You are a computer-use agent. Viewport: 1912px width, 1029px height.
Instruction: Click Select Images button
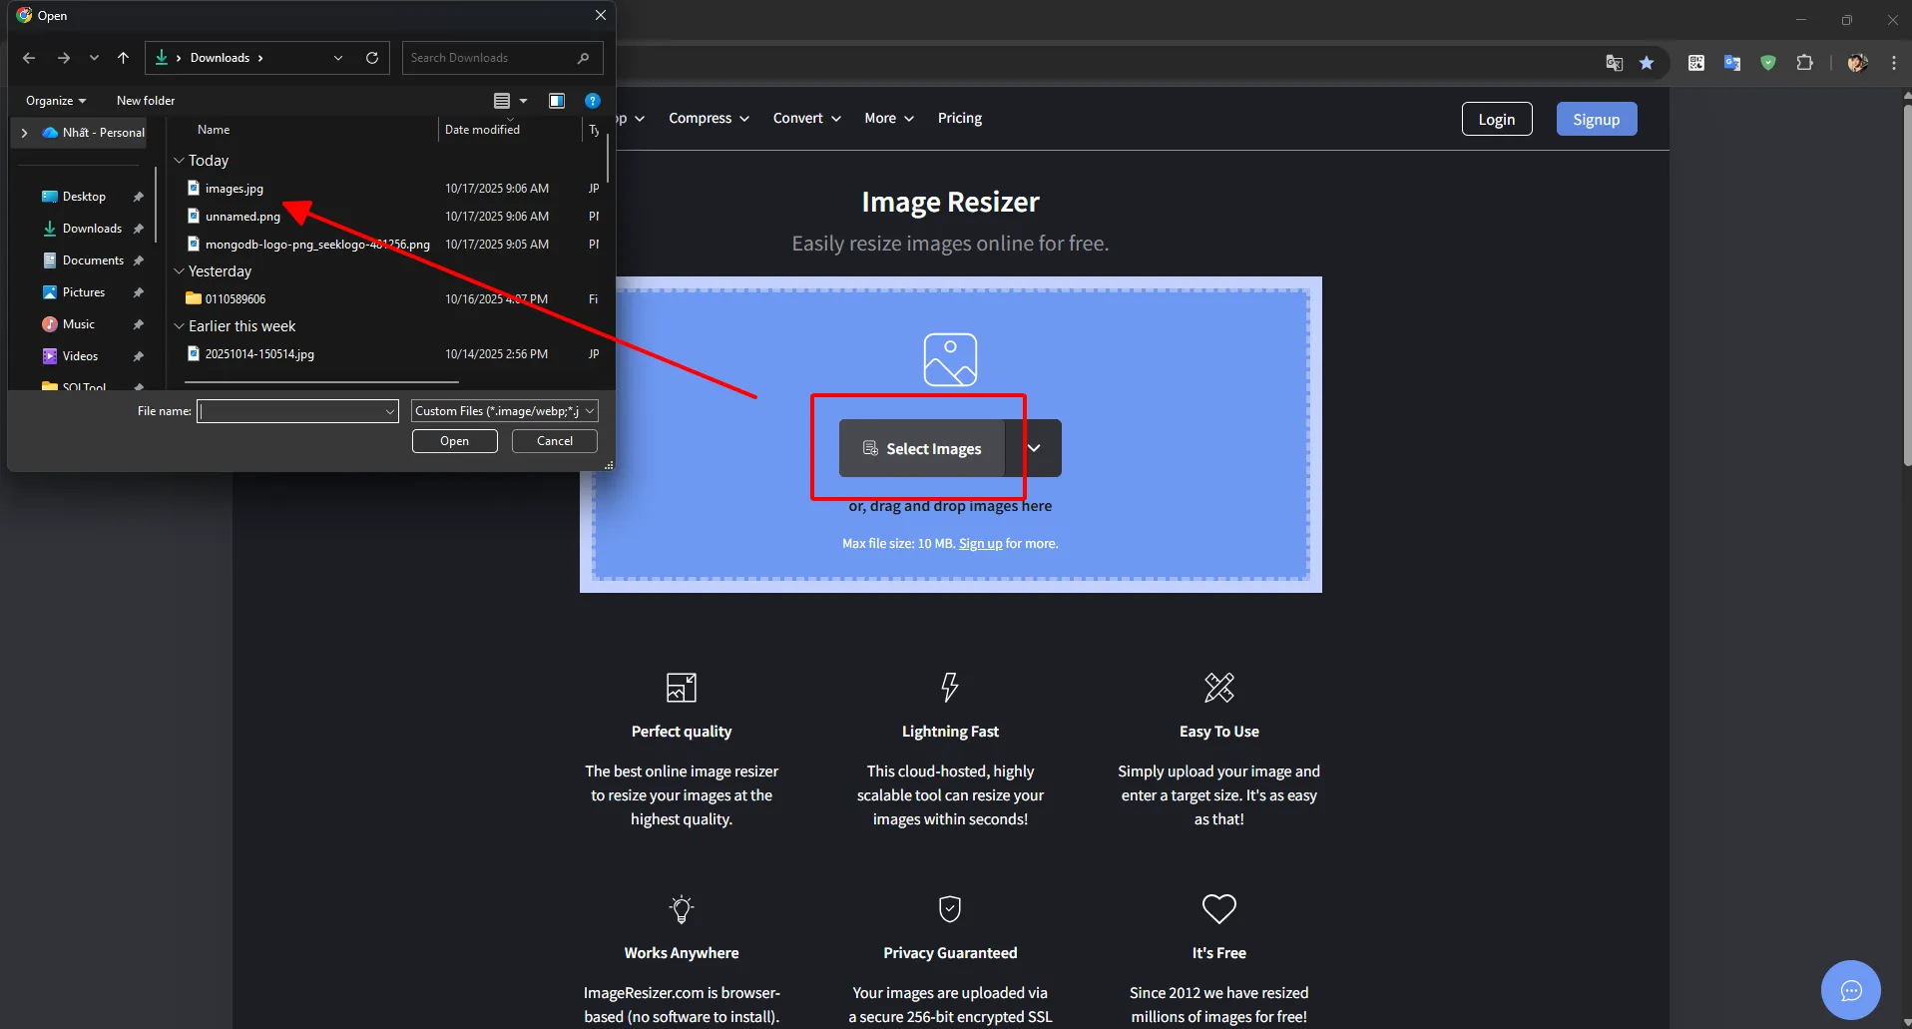tap(922, 448)
